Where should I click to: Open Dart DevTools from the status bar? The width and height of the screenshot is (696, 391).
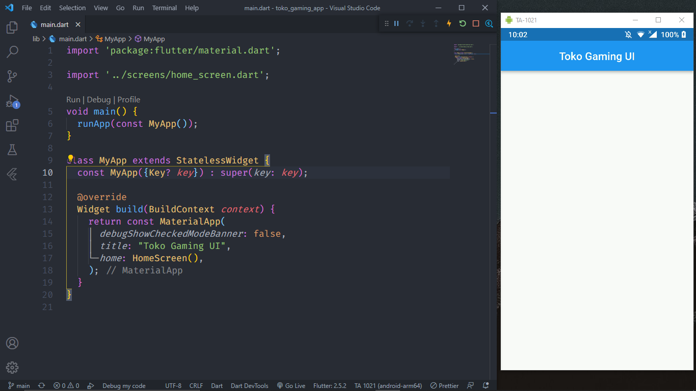pos(250,385)
